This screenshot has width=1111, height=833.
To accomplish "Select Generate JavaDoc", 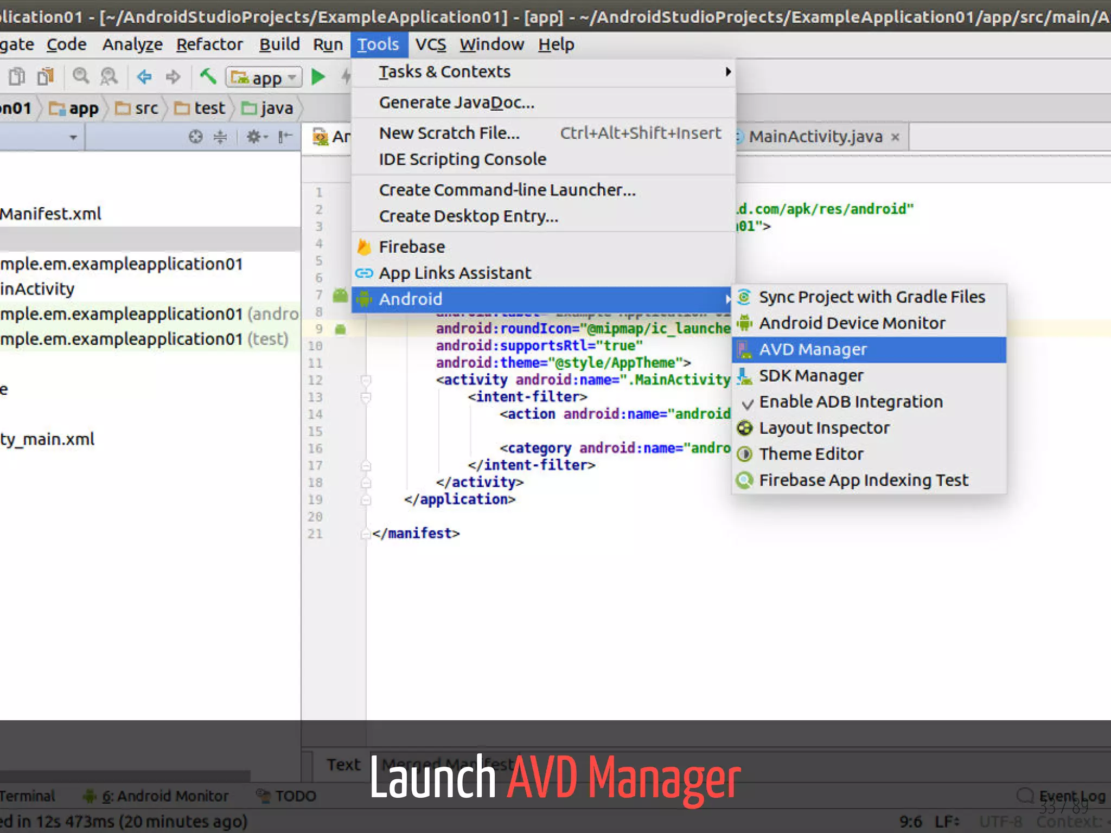I will (x=543, y=102).
